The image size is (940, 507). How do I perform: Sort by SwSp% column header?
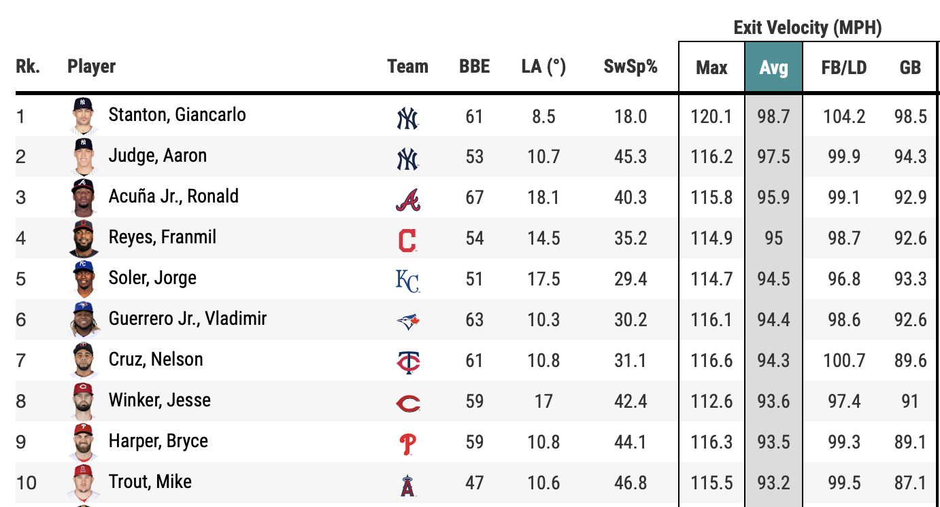click(x=631, y=67)
